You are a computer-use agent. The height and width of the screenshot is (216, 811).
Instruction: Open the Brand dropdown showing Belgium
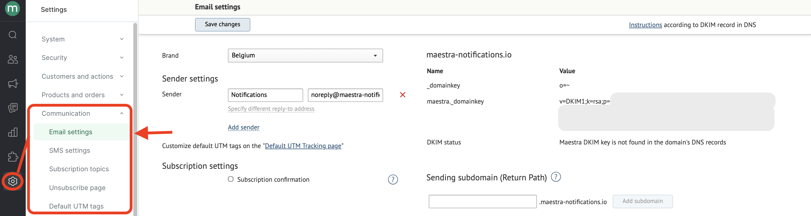pos(305,55)
